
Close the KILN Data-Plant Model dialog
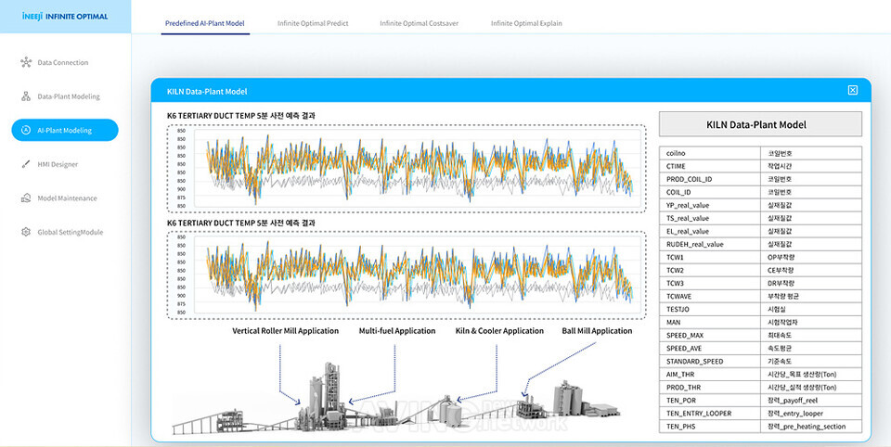pyautogui.click(x=852, y=90)
